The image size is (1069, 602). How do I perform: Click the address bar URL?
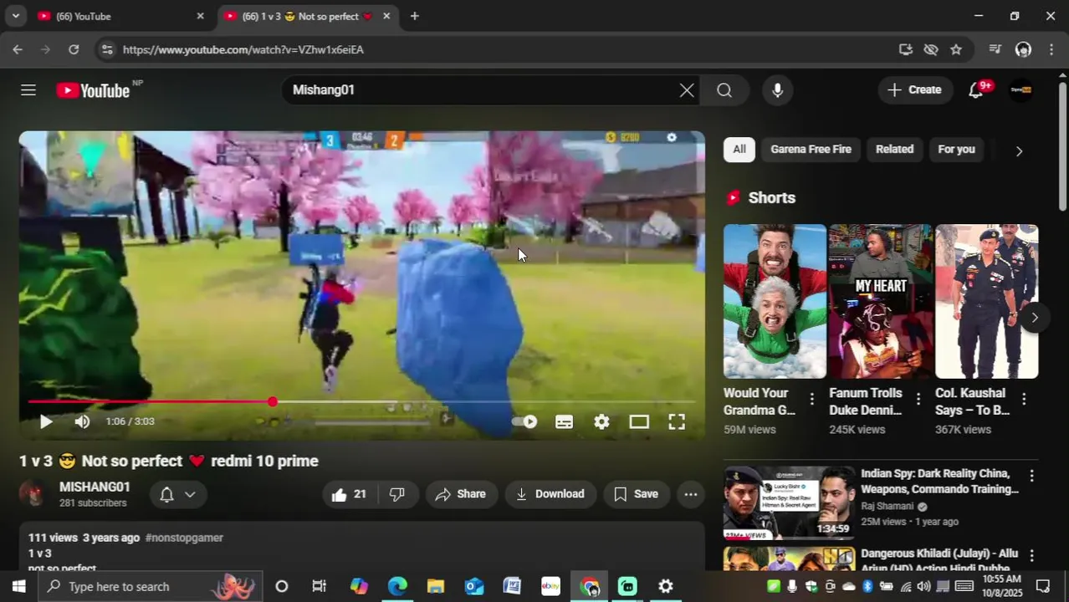coord(243,49)
